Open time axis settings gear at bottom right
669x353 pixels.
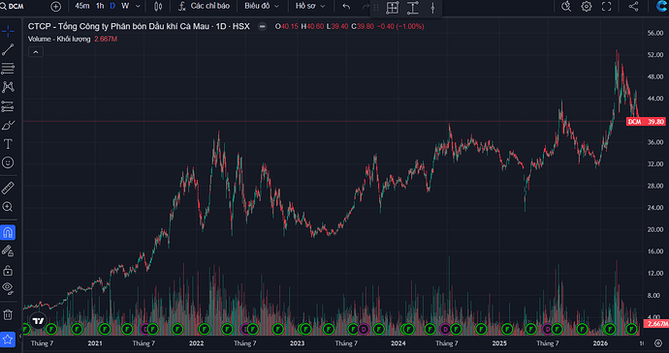pyautogui.click(x=658, y=343)
